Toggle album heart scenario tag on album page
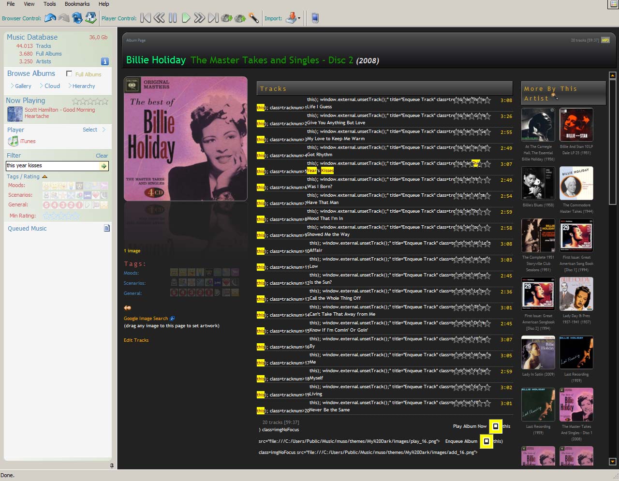619x481 pixels. coord(226,282)
